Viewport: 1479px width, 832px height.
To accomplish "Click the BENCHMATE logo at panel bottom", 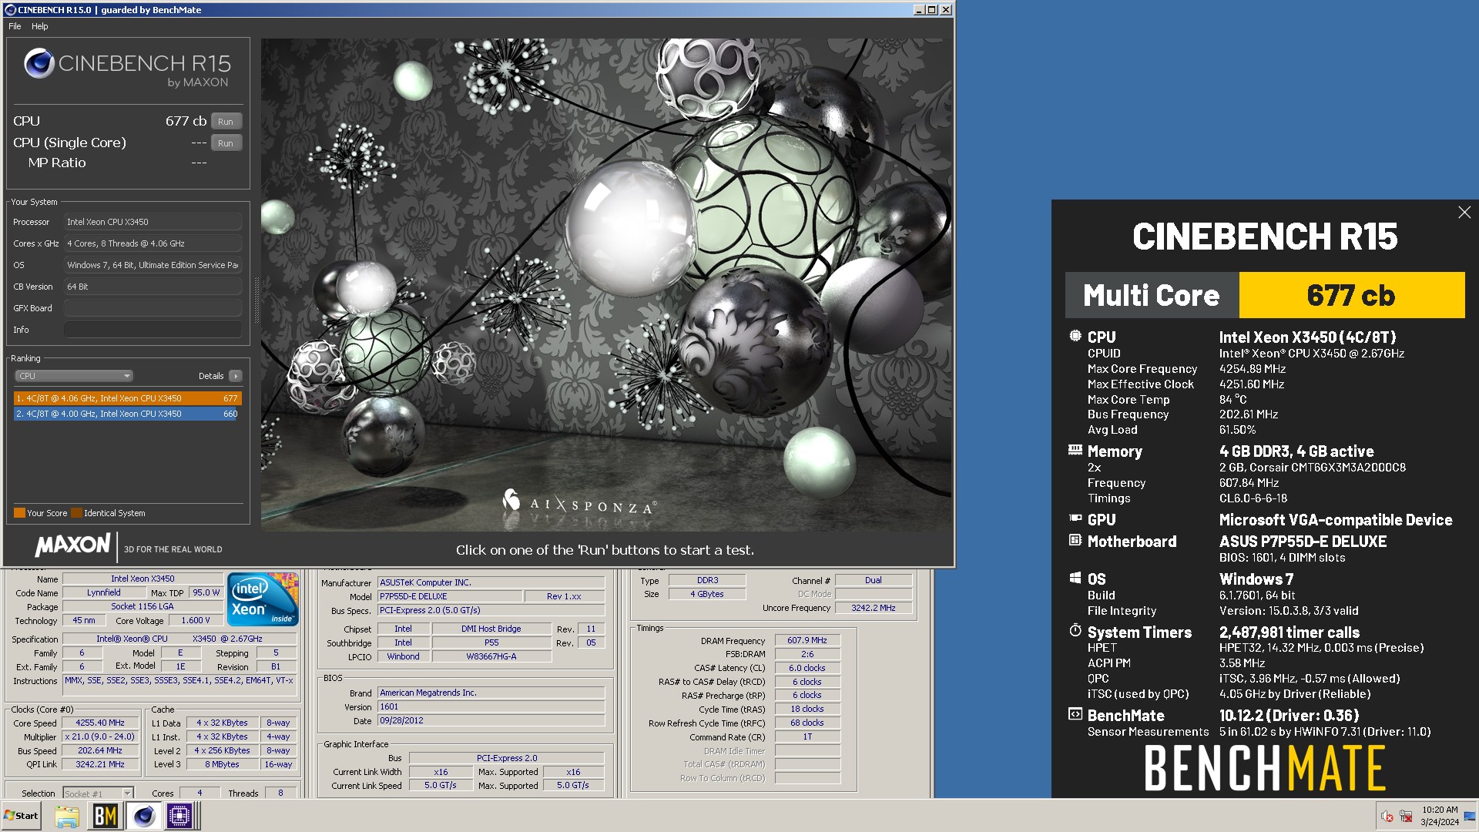I will tap(1265, 769).
